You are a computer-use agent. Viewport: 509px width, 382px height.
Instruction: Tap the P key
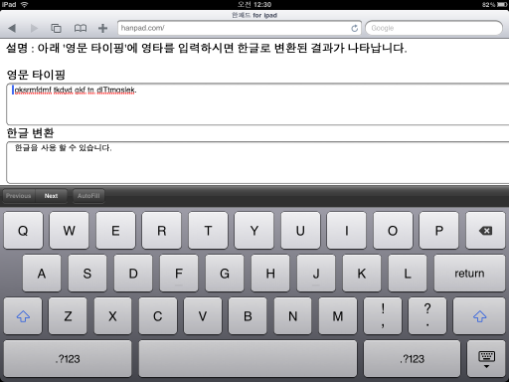[439, 231]
